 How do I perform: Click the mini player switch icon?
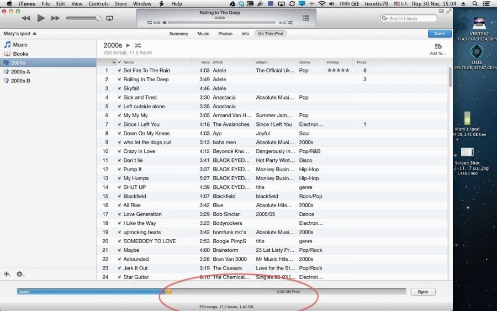[441, 11]
